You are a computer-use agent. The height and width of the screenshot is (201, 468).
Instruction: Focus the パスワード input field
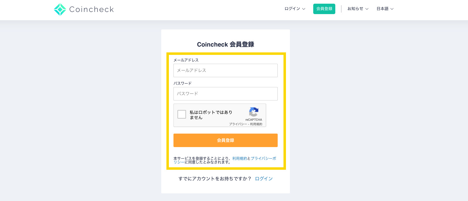pos(226,94)
